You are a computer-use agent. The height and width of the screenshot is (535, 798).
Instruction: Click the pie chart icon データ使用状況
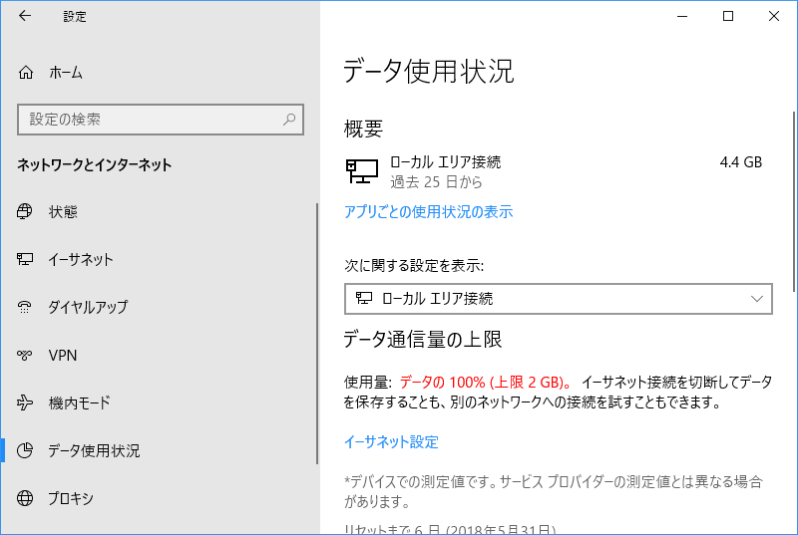[24, 450]
